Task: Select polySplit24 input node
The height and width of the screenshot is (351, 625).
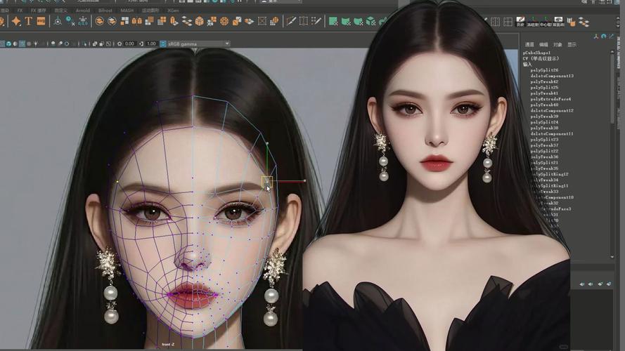Action: (x=544, y=122)
